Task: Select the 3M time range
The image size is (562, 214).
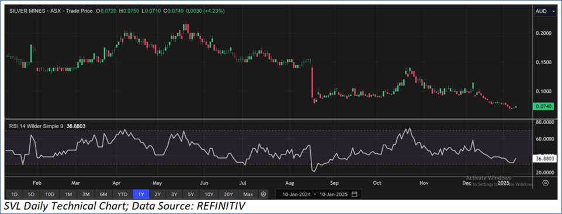Action: tap(86, 194)
